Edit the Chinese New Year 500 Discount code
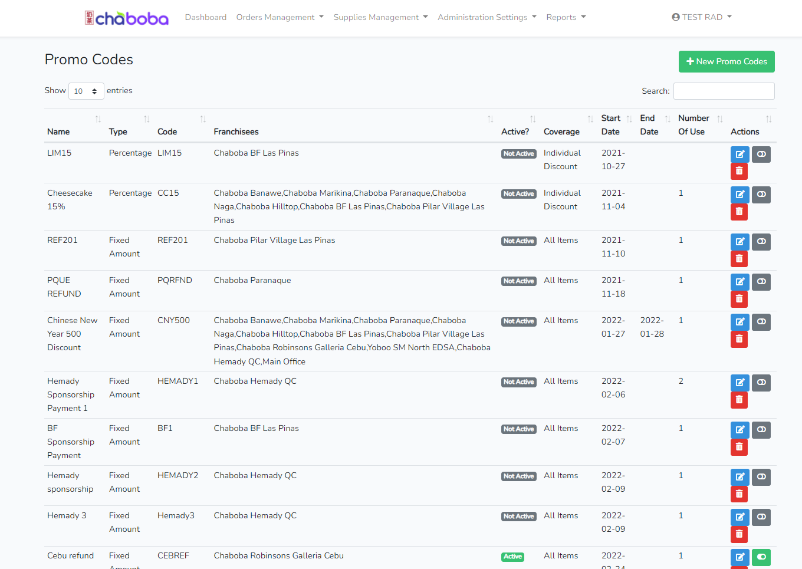Viewport: 802px width, 569px height. pos(739,322)
